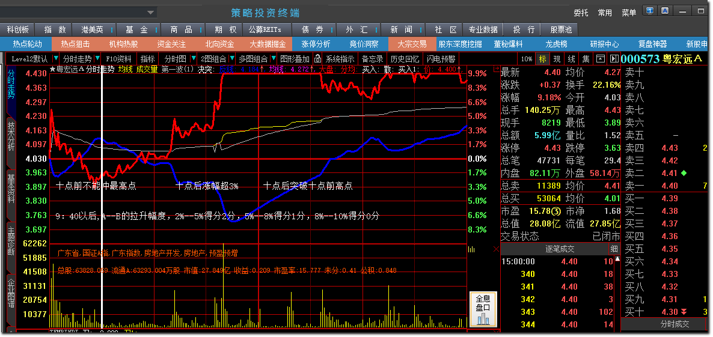Viewport: 713px width, 337px height.
Task: Close the volume sub-chart with red X
Action: pos(495,249)
